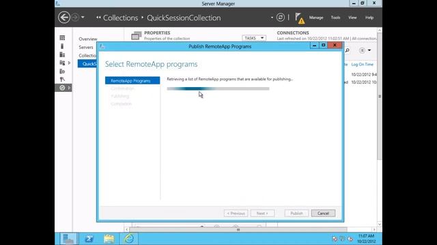This screenshot has height=245, width=437.
Task: Open the small dropdown left of Refresh
Action: pos(272,18)
